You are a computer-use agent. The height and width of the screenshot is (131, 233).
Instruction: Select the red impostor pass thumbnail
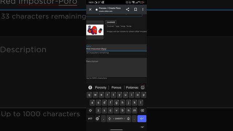(x=95, y=30)
